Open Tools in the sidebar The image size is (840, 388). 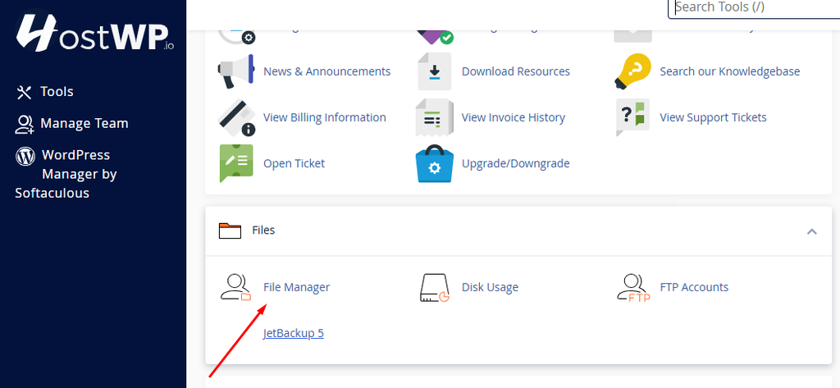57,92
